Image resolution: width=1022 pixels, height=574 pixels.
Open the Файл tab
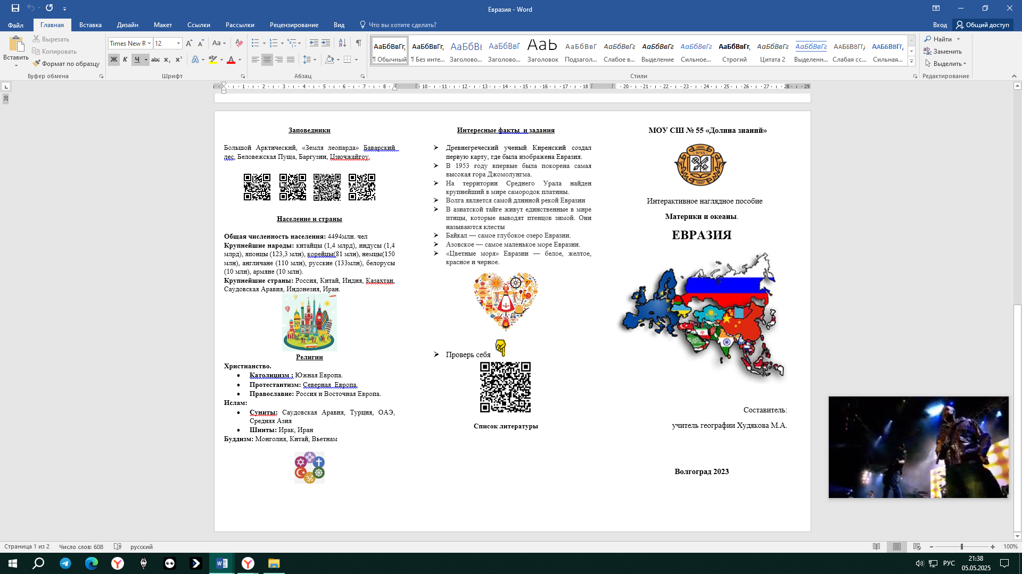[15, 25]
